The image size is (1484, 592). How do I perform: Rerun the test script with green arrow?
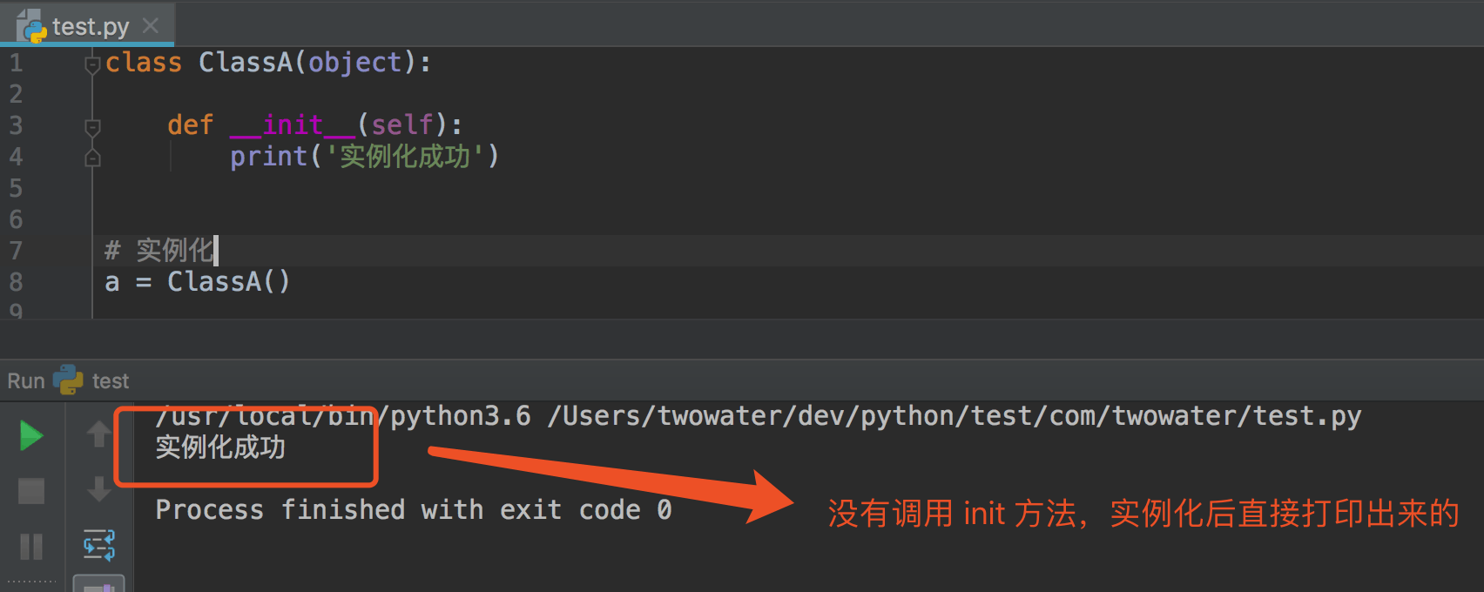click(31, 435)
